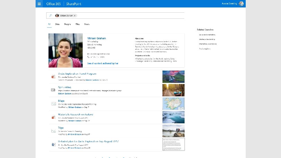The width and height of the screenshot is (281, 158).
Task: Click Miriam Graham link under Detailed plan
Action: [75, 148]
